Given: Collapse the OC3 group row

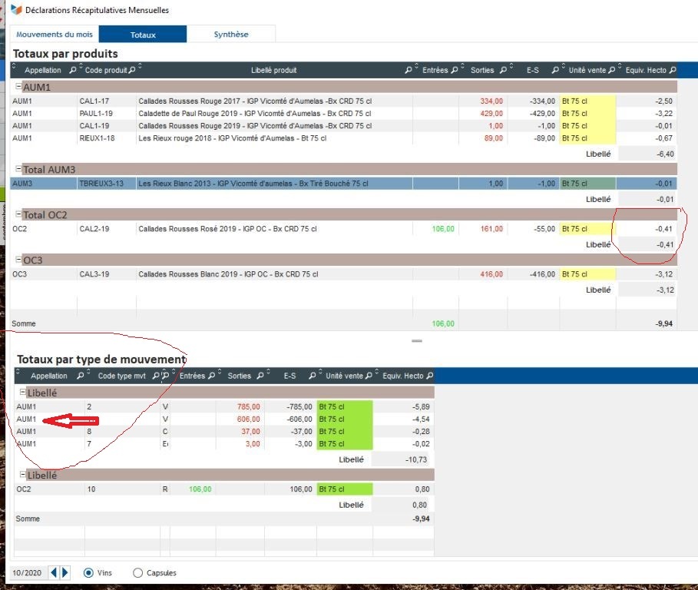Looking at the screenshot, I should click(18, 260).
